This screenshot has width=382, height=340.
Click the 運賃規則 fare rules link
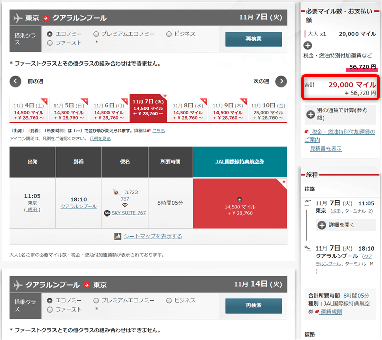(331, 311)
